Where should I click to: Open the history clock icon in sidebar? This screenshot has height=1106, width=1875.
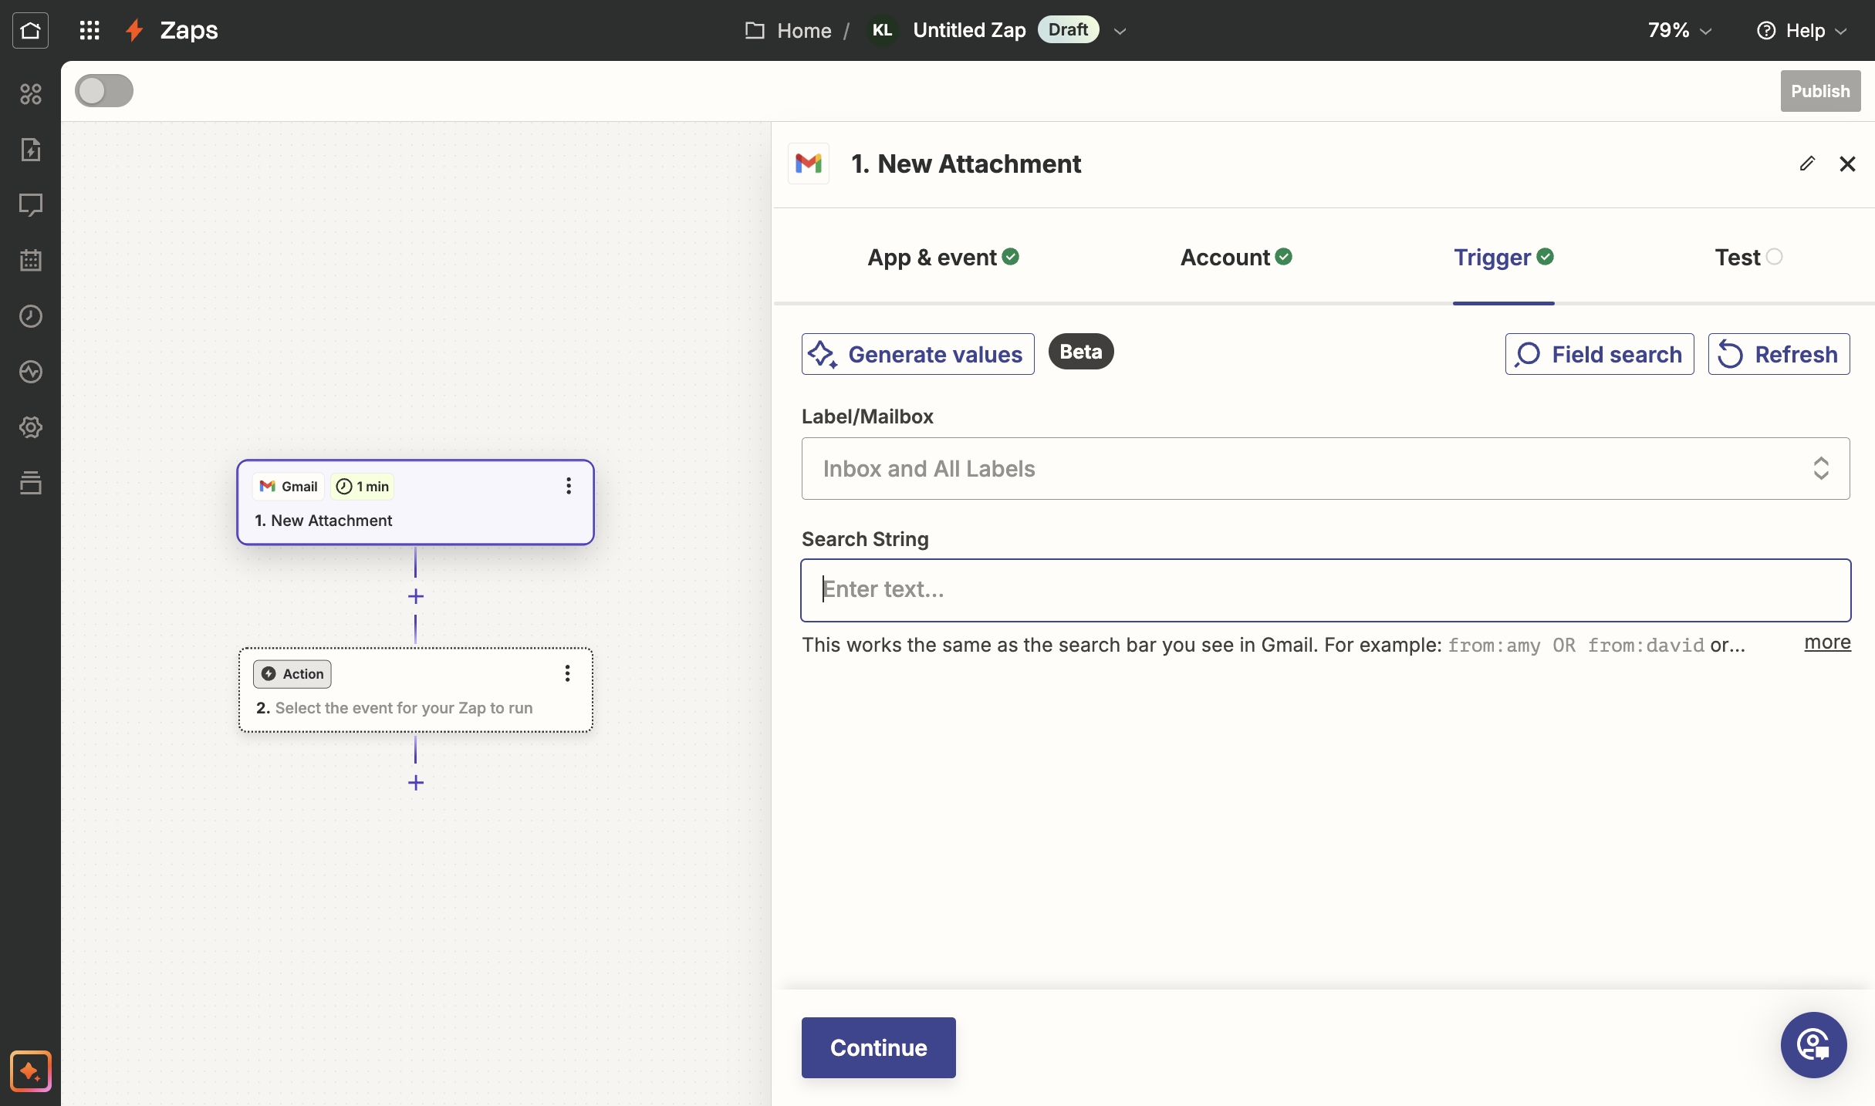click(30, 316)
